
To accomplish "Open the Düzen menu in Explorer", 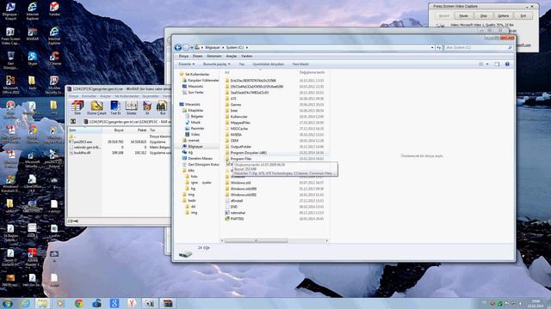I will [x=197, y=56].
